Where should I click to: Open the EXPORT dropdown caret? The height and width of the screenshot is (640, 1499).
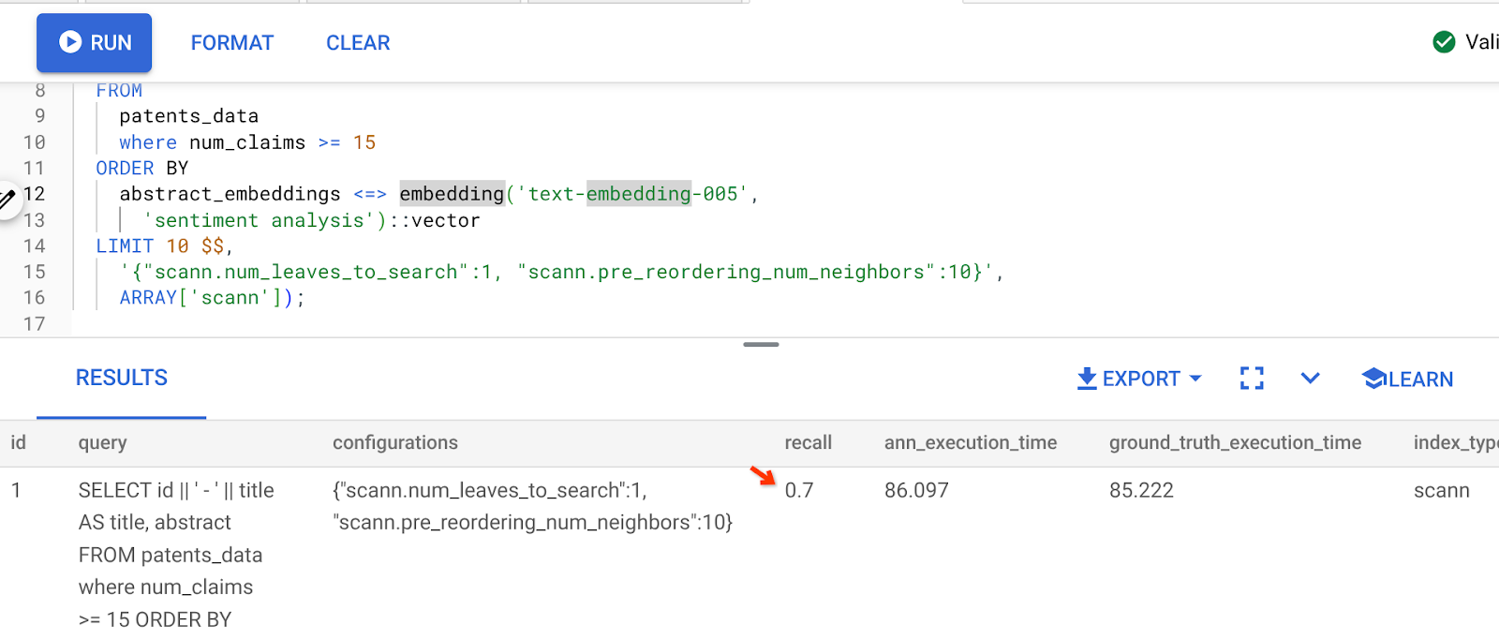pos(1195,379)
